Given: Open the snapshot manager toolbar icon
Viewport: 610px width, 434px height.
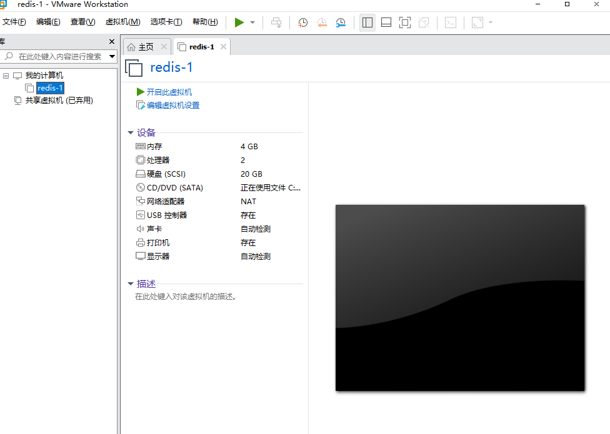Looking at the screenshot, I should (x=341, y=22).
